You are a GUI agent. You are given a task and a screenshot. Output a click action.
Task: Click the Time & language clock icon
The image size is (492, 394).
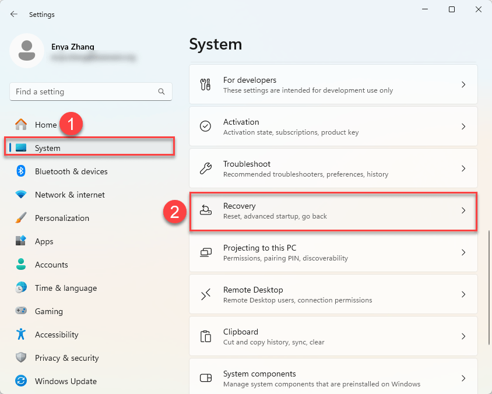pos(21,288)
